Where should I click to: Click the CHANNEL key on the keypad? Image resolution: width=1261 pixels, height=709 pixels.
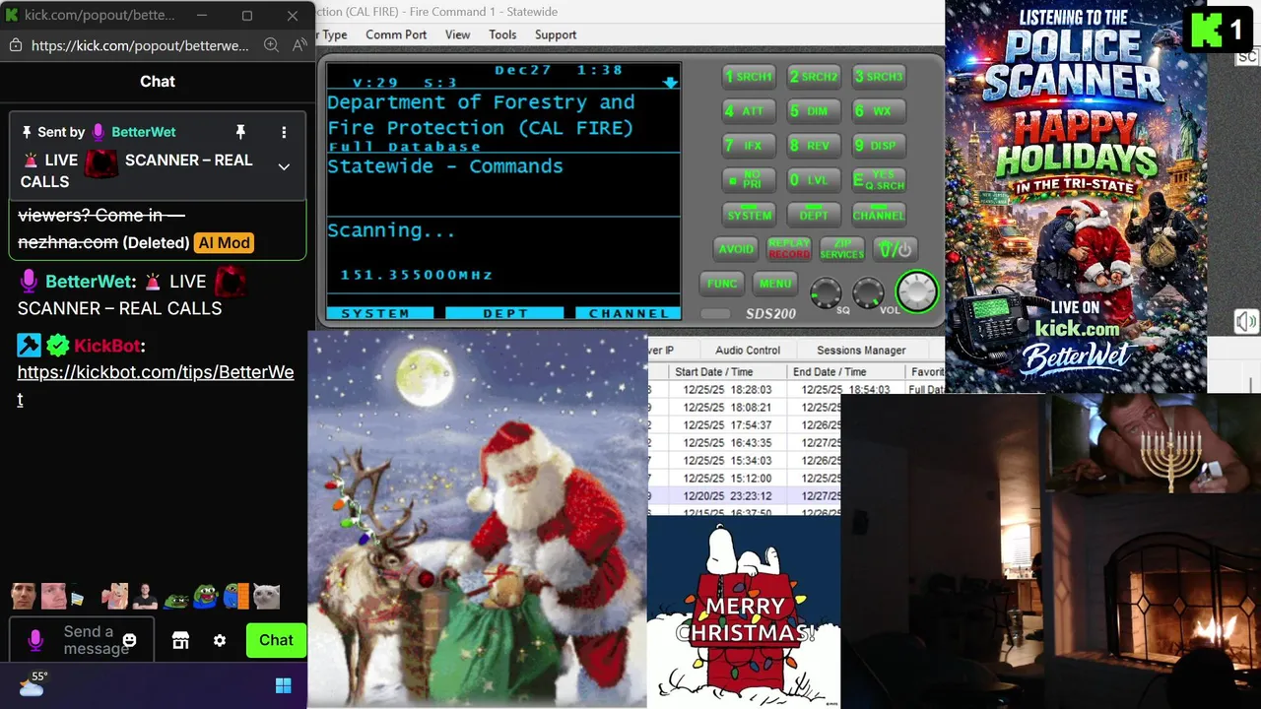(x=878, y=215)
